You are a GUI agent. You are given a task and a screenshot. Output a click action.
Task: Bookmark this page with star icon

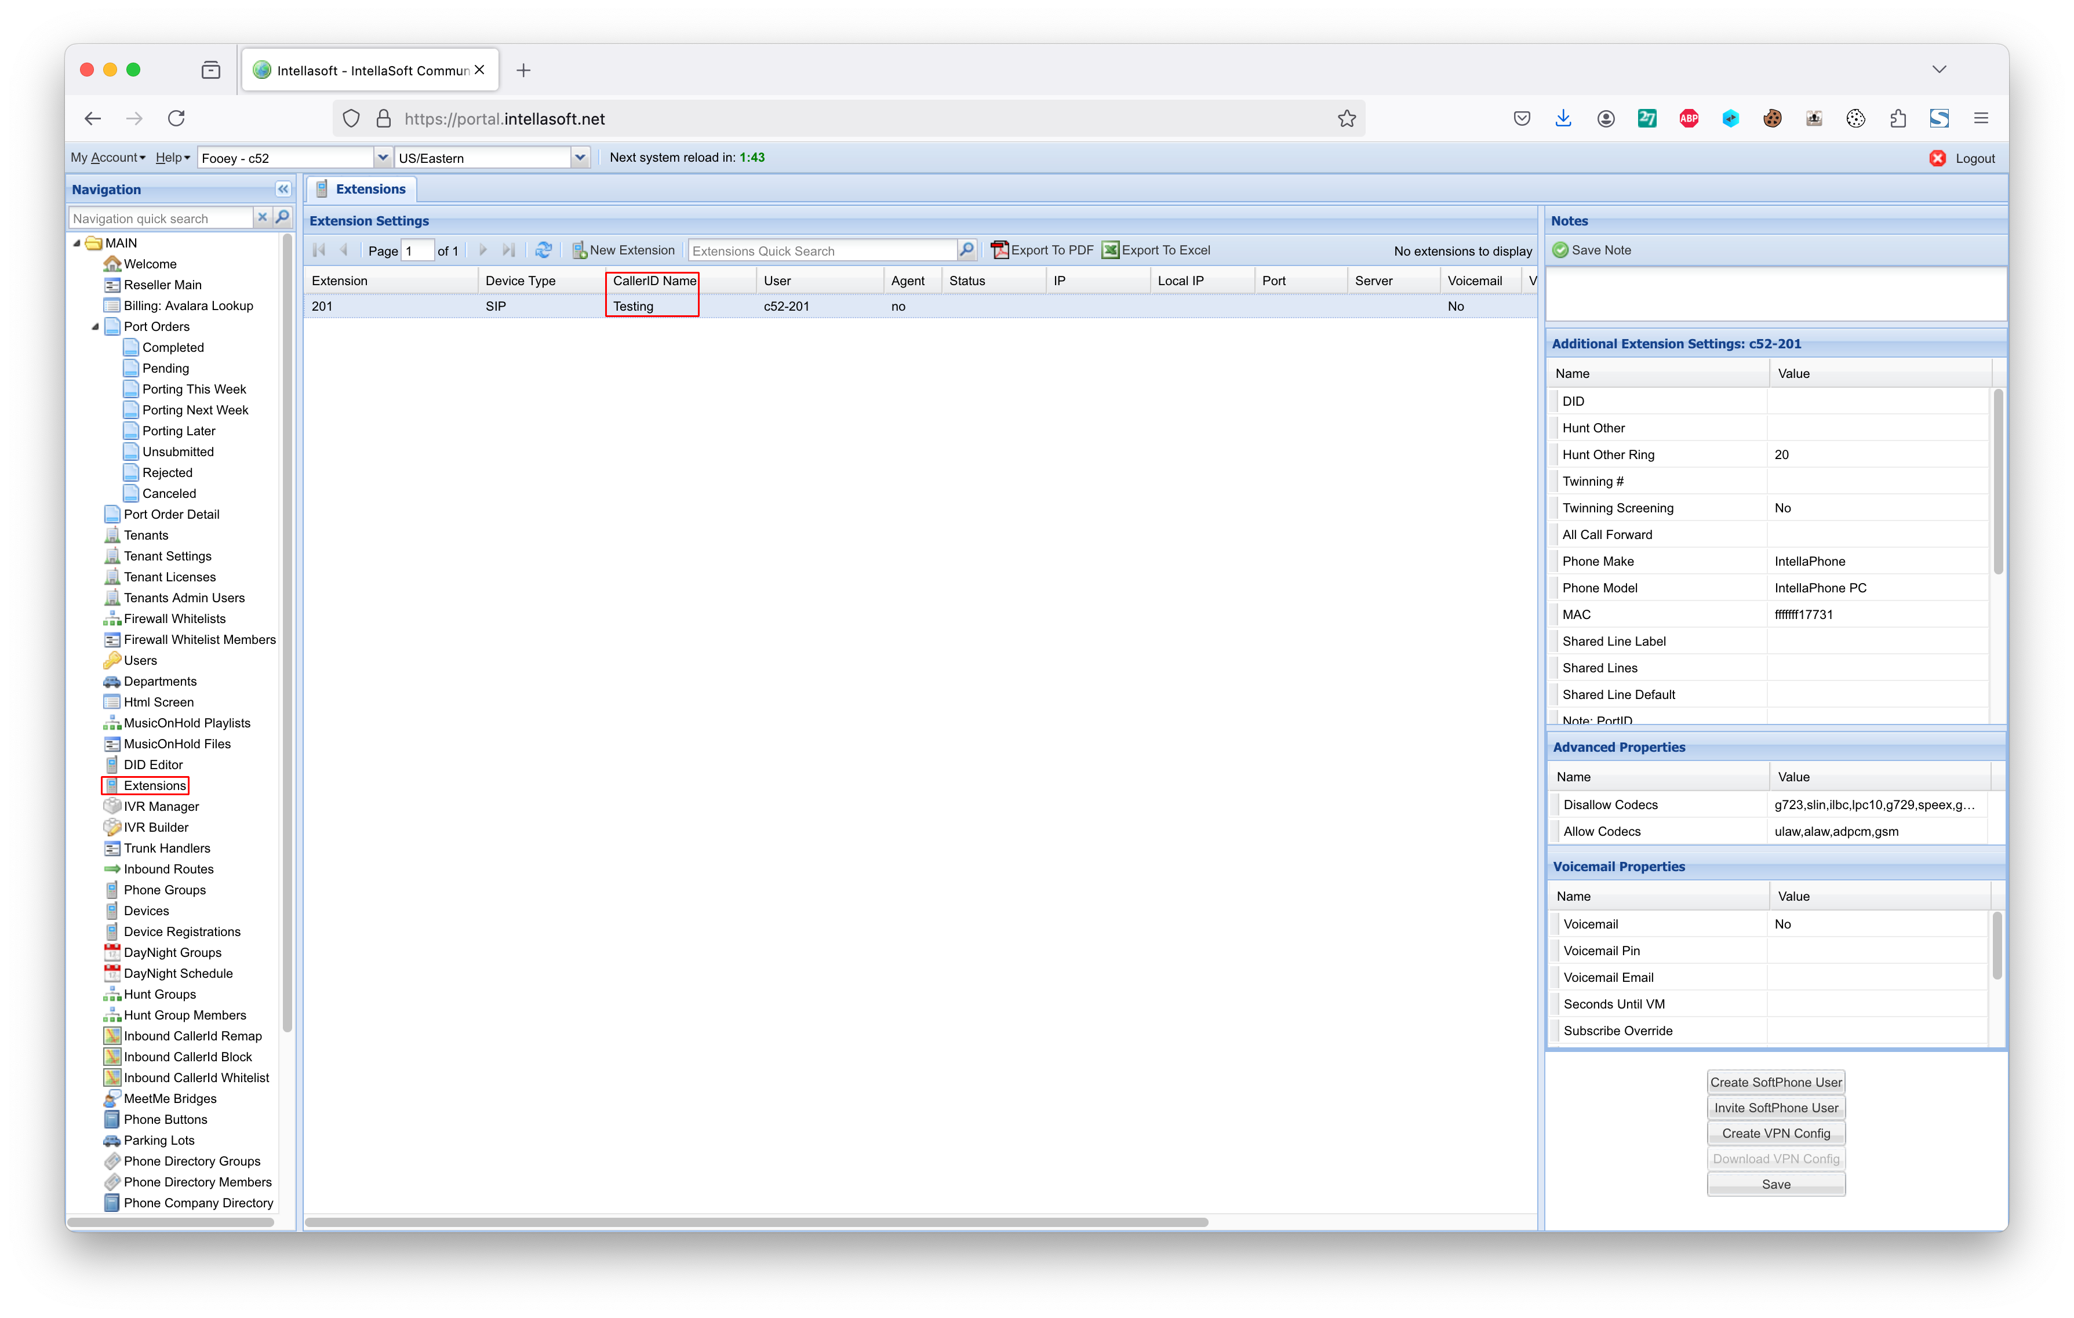(1347, 118)
